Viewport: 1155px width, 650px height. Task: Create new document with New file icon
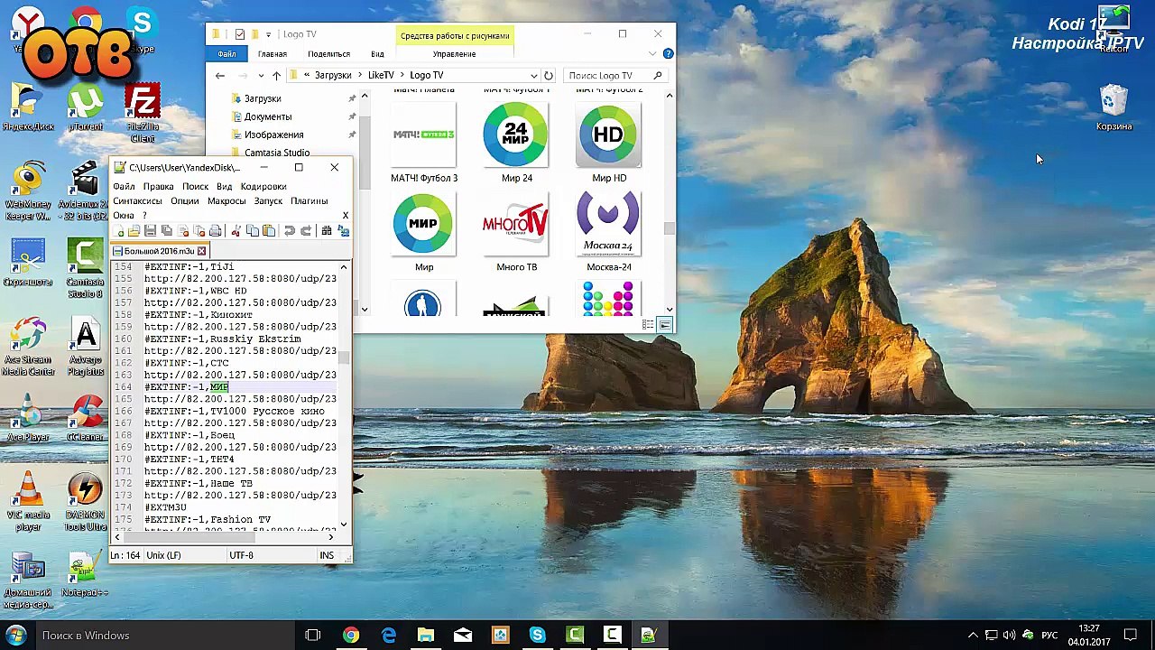point(120,231)
